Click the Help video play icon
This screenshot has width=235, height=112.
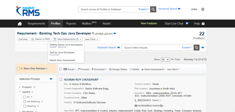(x=203, y=24)
